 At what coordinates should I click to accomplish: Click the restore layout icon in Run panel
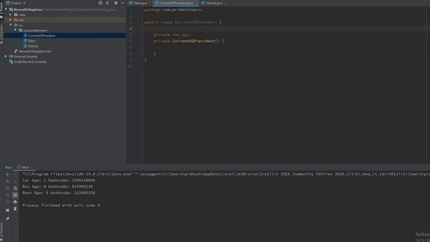[x=7, y=210]
